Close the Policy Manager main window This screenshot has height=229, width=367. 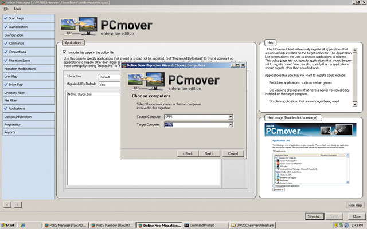[364, 2]
